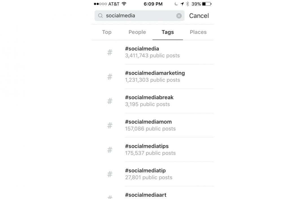This screenshot has height=199, width=305.
Task: Open the #socialmedia tag result
Action: (152, 52)
